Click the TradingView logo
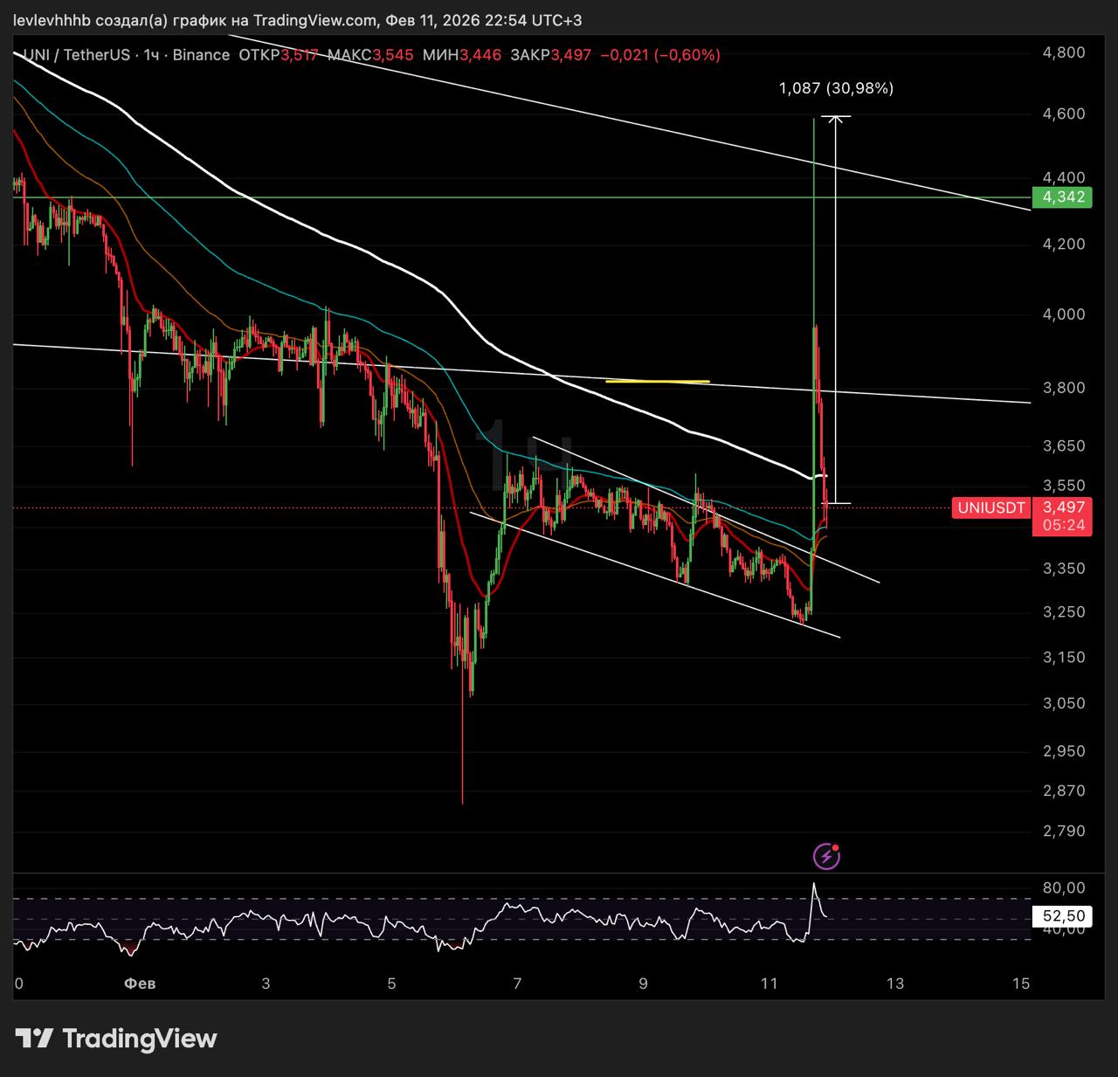This screenshot has width=1118, height=1077. pyautogui.click(x=116, y=1039)
